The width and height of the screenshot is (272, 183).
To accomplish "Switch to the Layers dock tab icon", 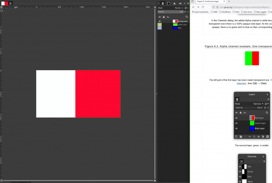I will (x=163, y=3).
